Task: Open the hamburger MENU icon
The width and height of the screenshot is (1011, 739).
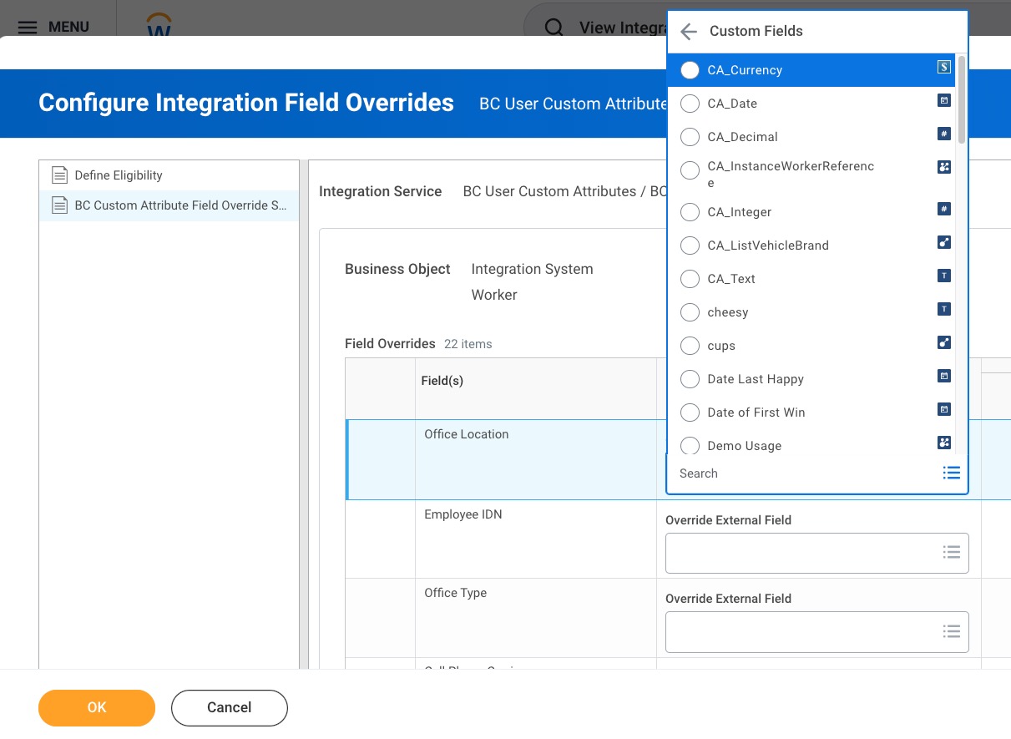Action: tap(28, 28)
